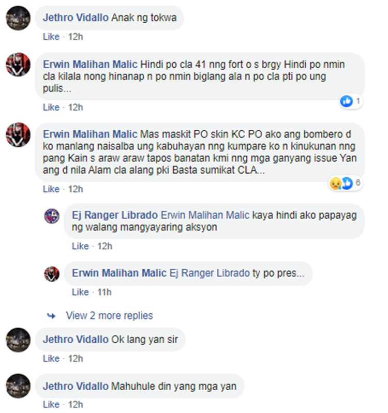Open tagged Ej Ranger Librado mention in Erwin's reply
Image resolution: width=388 pixels, height=413 pixels.
(x=210, y=273)
